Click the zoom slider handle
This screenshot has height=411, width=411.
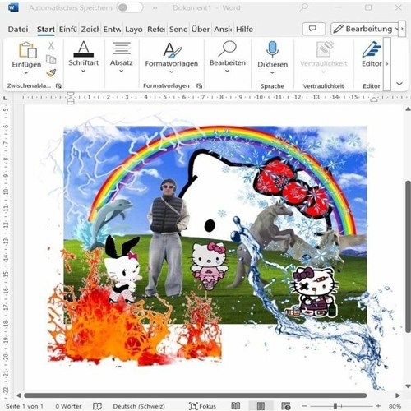point(335,406)
